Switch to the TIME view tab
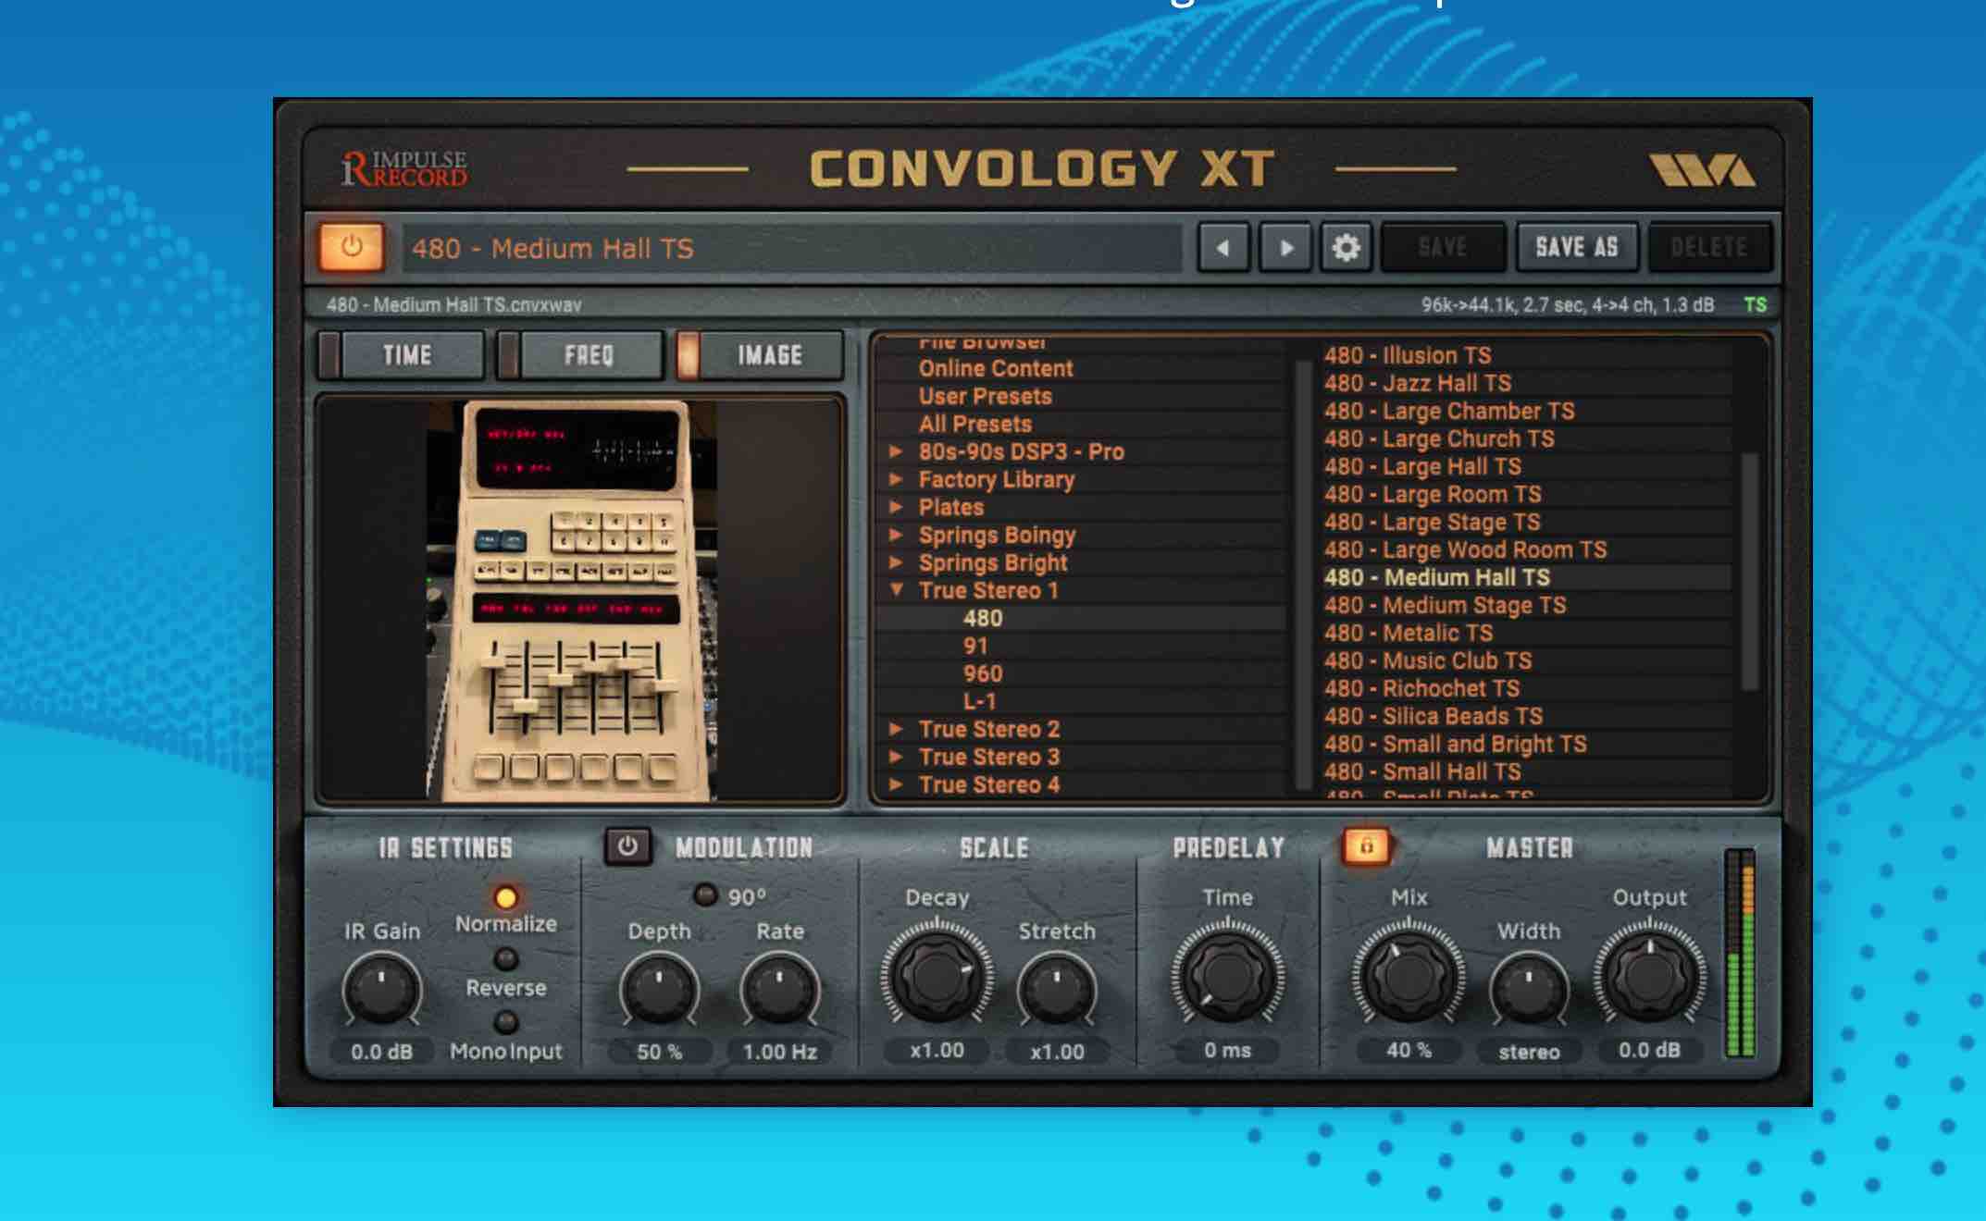Viewport: 1986px width, 1221px height. (407, 355)
